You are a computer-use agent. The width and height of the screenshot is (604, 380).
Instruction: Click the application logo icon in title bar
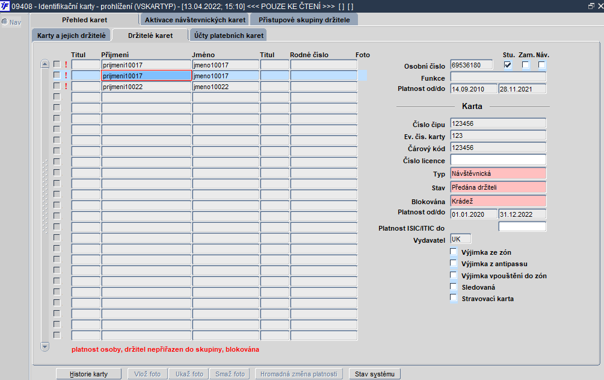(x=5, y=6)
